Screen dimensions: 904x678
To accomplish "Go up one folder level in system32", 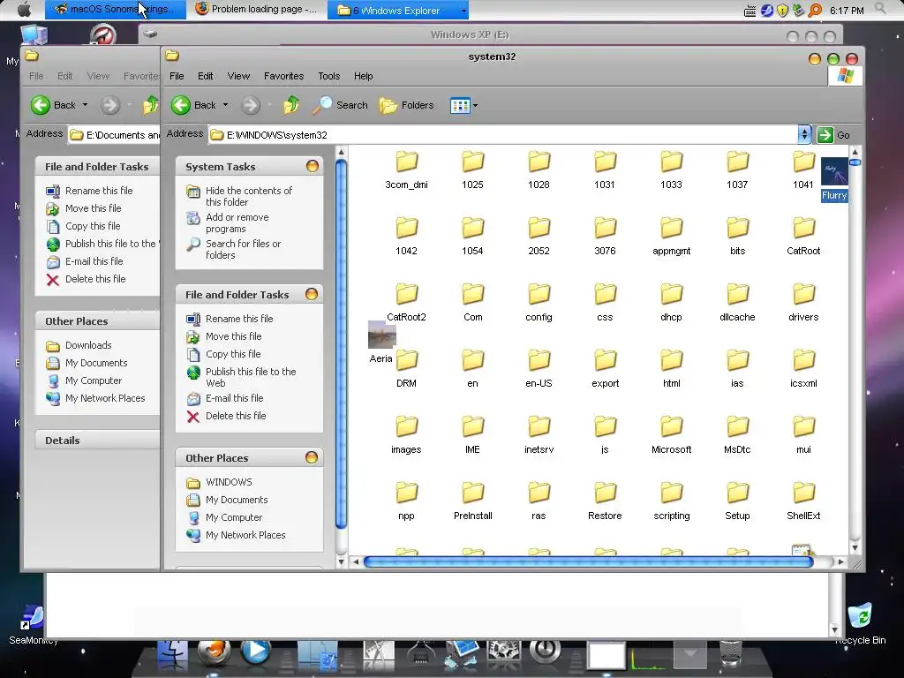I will (x=291, y=105).
